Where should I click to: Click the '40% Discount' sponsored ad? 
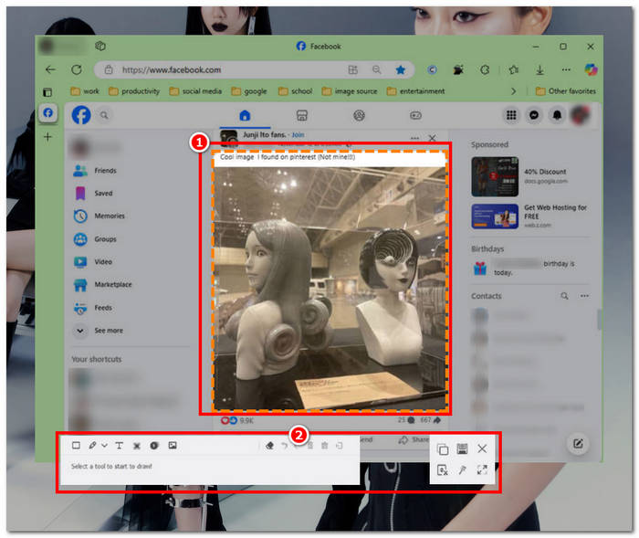point(529,176)
